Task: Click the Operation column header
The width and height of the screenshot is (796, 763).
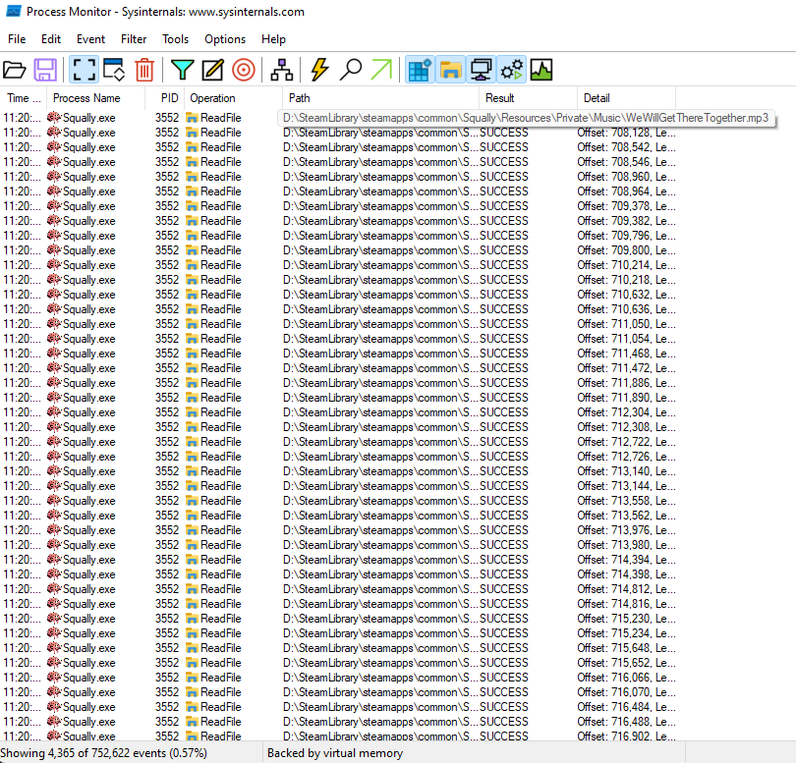Action: pyautogui.click(x=233, y=98)
